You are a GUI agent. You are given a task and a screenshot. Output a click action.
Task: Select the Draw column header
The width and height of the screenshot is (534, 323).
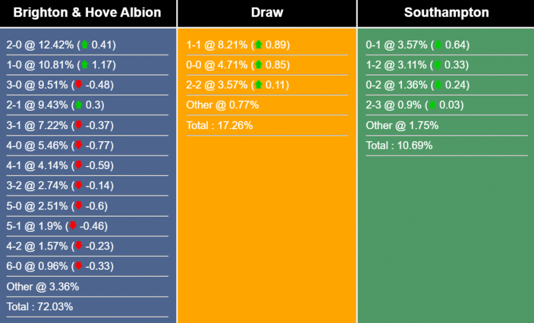[x=267, y=13]
